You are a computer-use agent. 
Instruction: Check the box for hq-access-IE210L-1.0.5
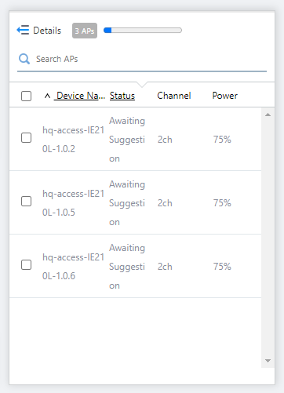(26, 201)
